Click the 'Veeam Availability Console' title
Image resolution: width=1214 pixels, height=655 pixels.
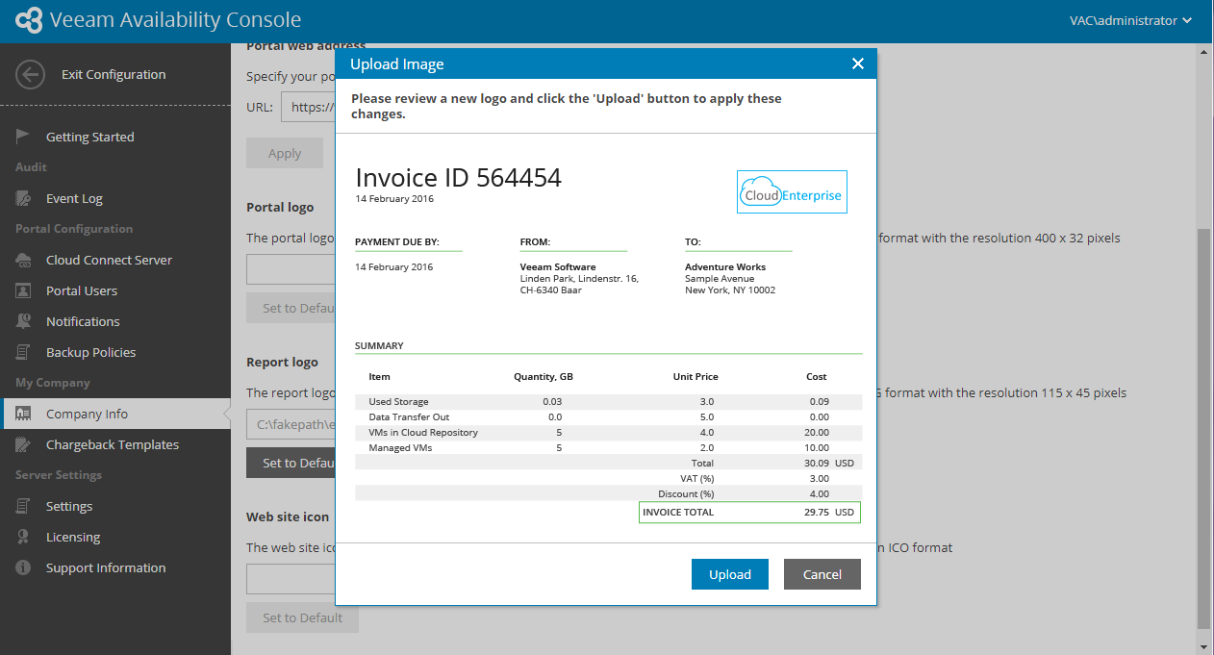coord(174,20)
